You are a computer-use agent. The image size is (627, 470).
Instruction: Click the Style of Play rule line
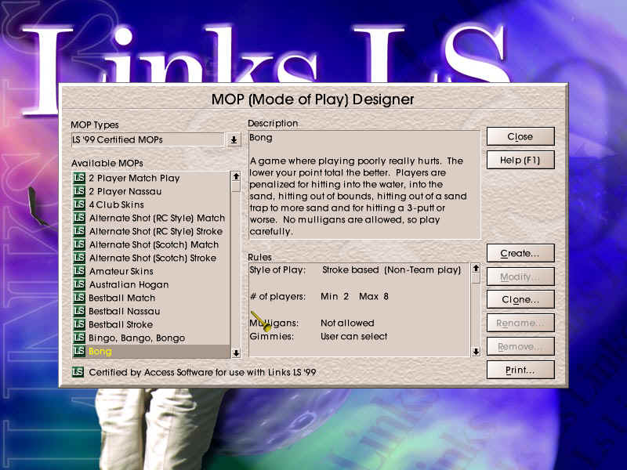[x=355, y=269]
